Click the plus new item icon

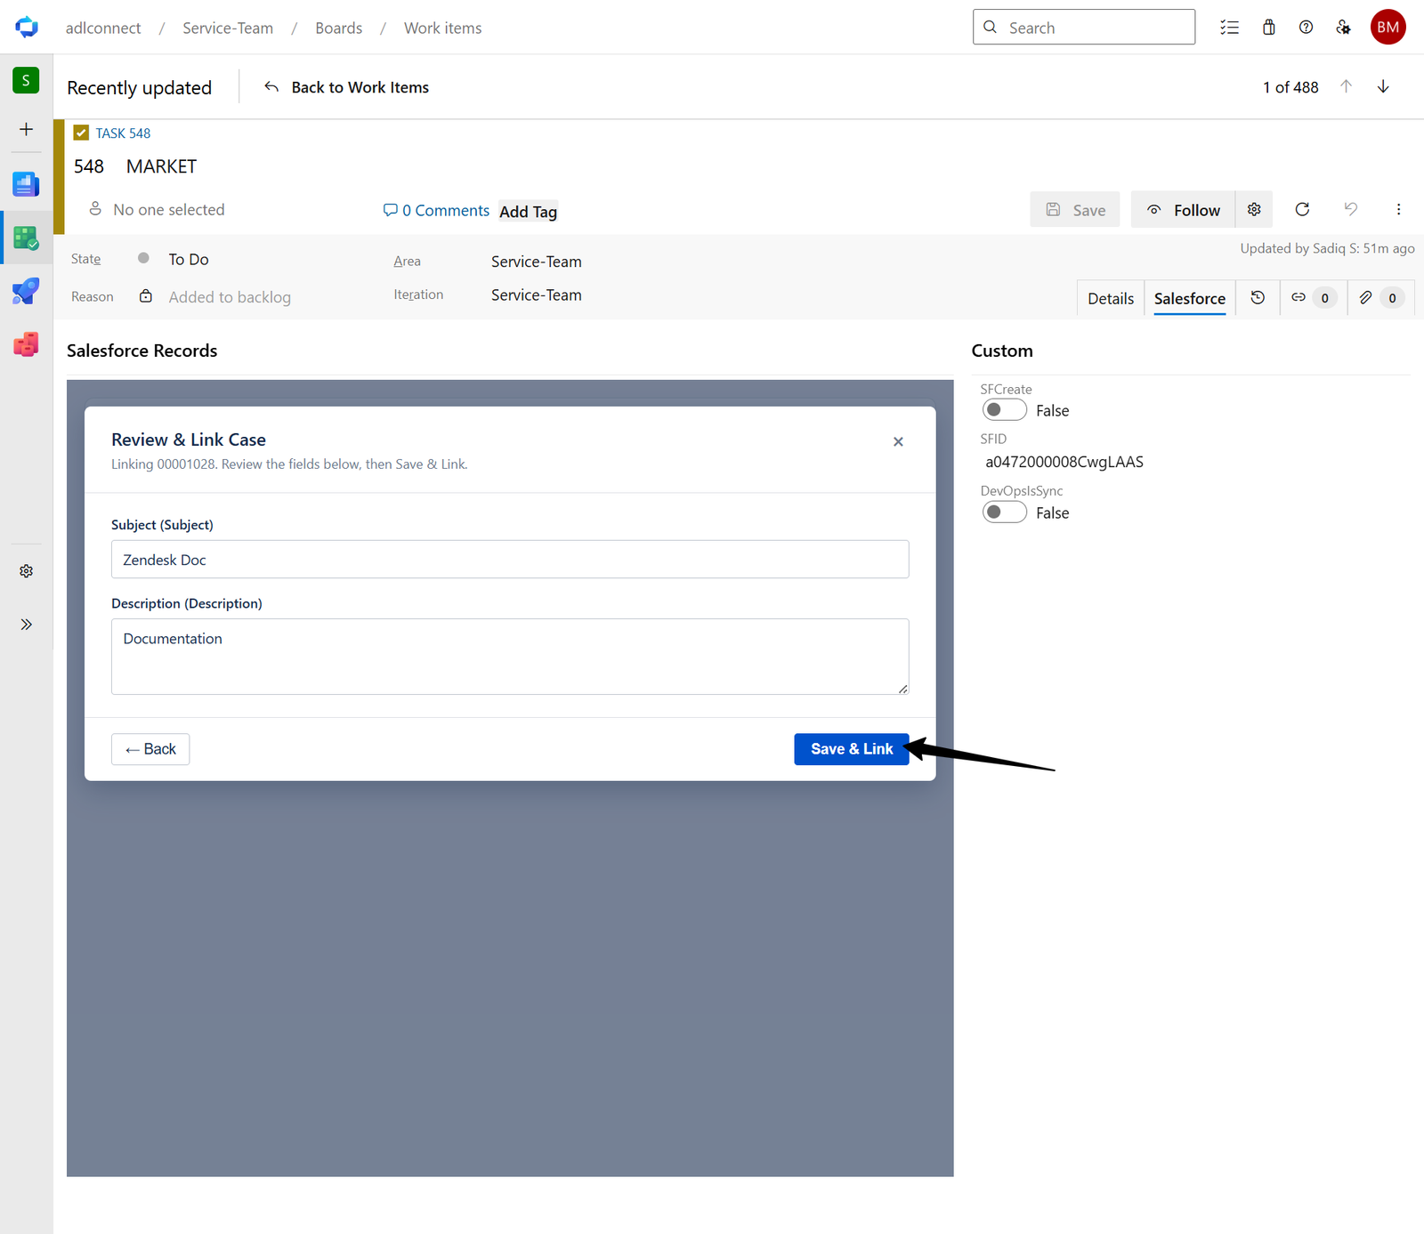click(x=26, y=129)
